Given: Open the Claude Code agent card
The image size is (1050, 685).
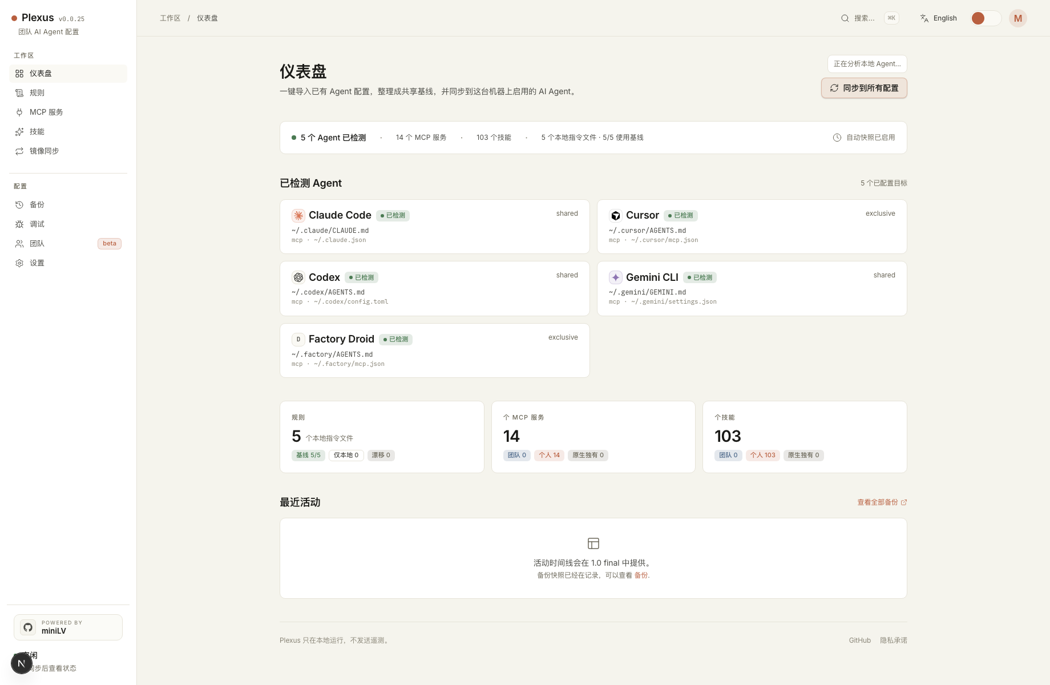Looking at the screenshot, I should (435, 227).
